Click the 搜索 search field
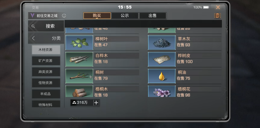Screen dimensions: 260x128 coord(46,26)
